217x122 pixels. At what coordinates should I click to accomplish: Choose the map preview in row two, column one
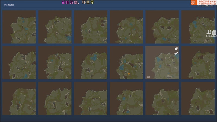point(19,63)
